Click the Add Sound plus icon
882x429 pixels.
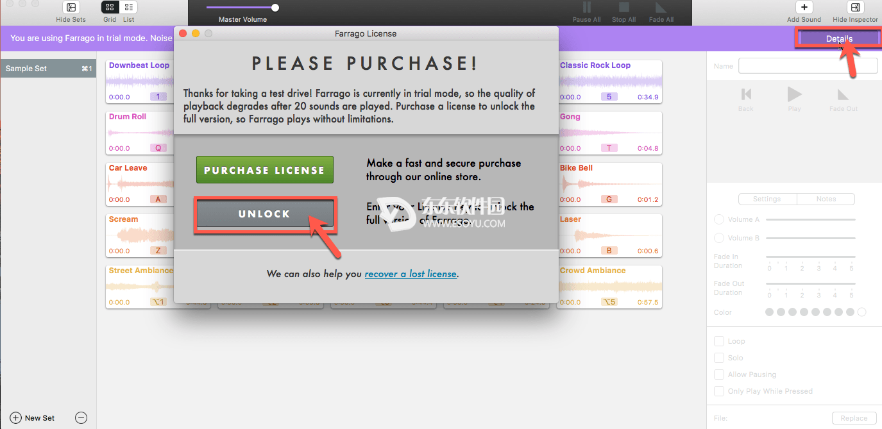804,8
